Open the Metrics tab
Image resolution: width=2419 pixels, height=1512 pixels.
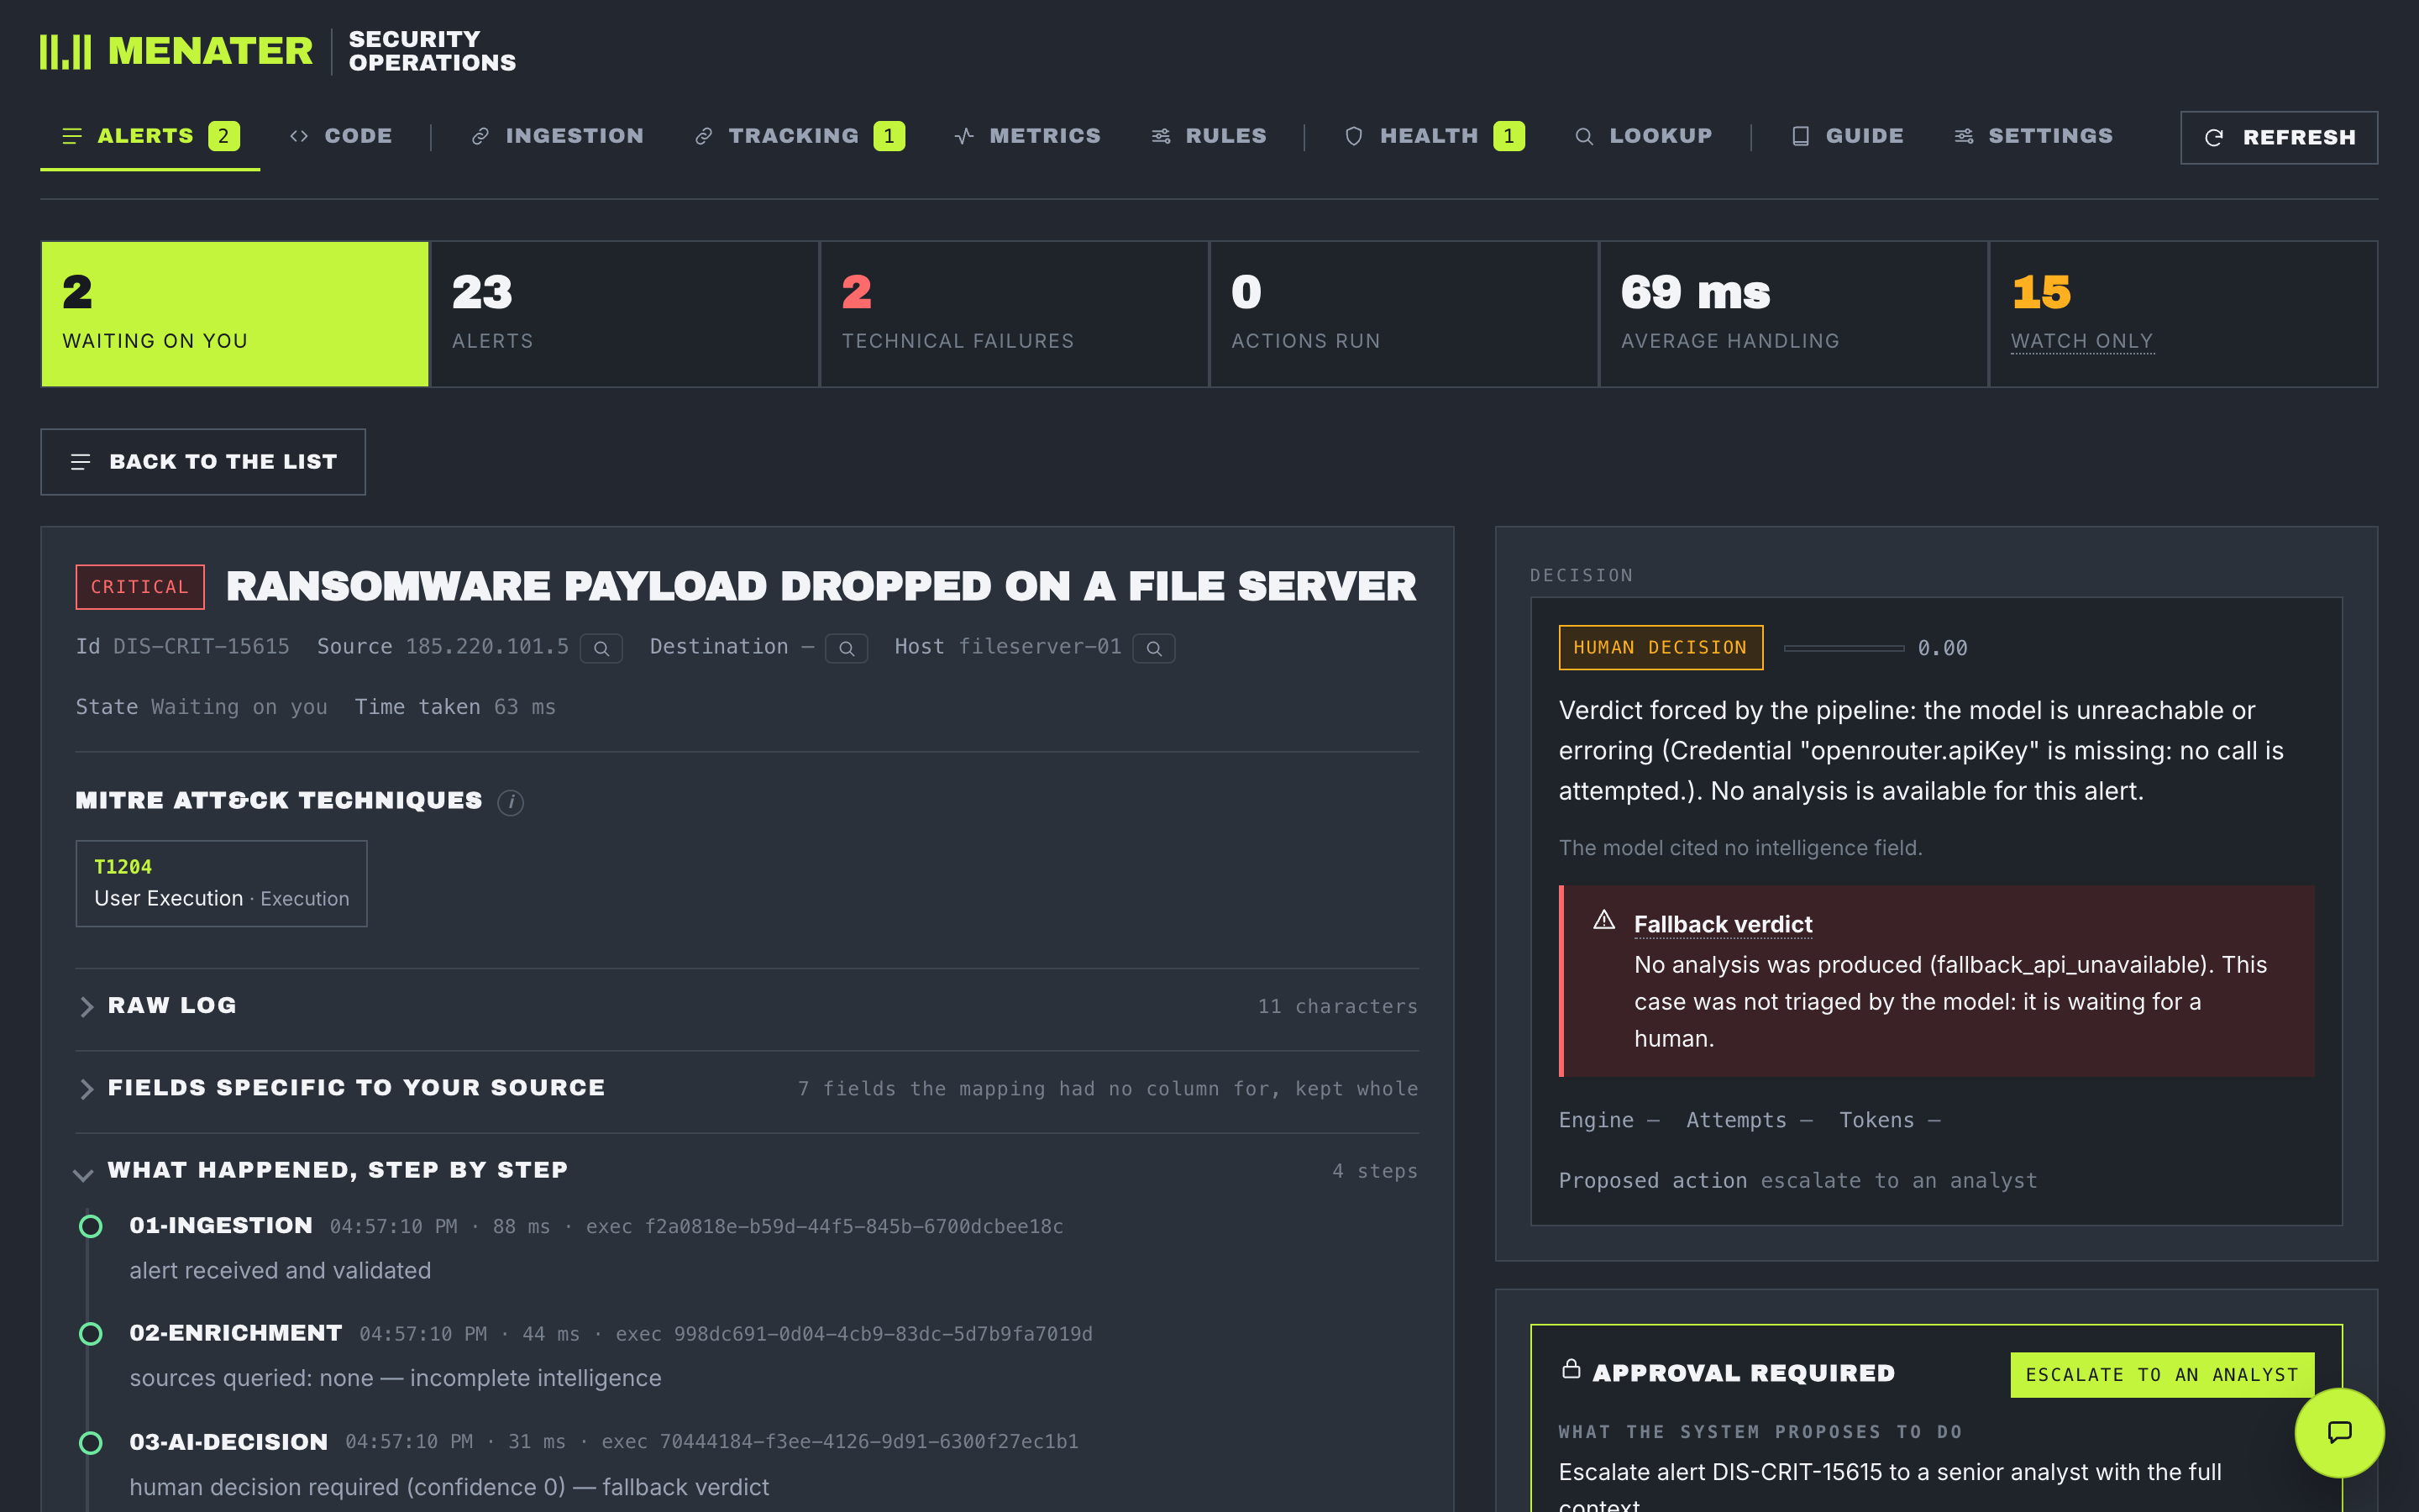(x=1027, y=136)
